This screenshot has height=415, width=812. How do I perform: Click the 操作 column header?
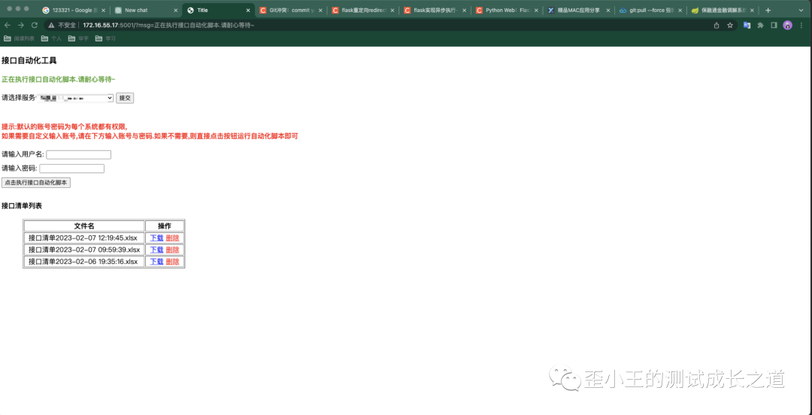click(165, 226)
